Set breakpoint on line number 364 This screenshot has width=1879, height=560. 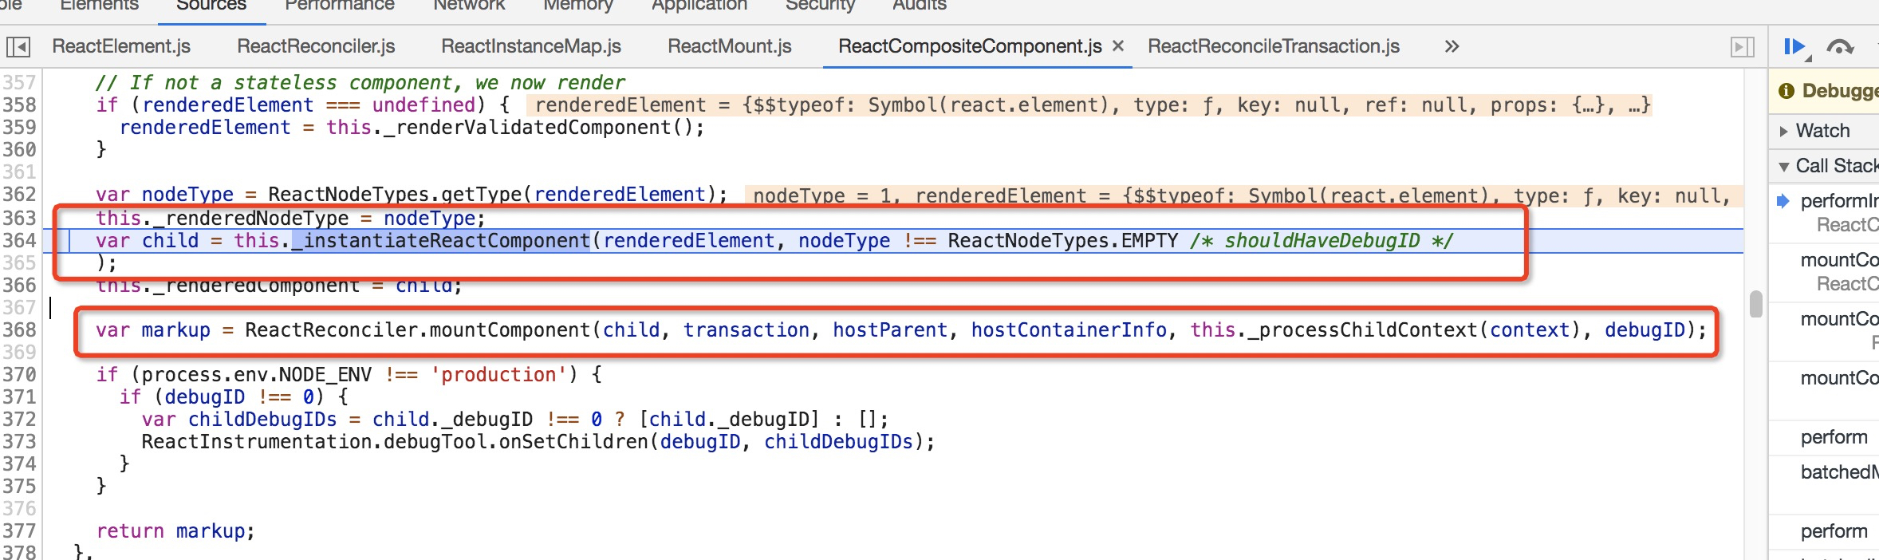(x=19, y=241)
